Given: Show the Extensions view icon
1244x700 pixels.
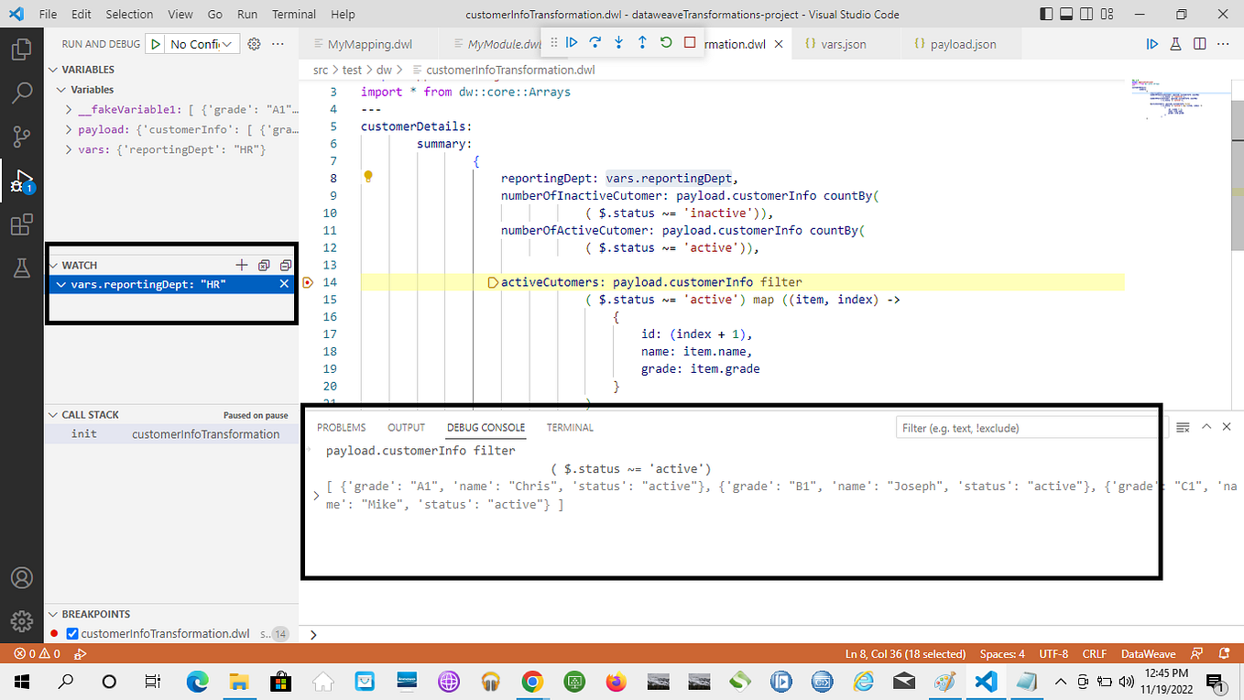Looking at the screenshot, I should 22,224.
